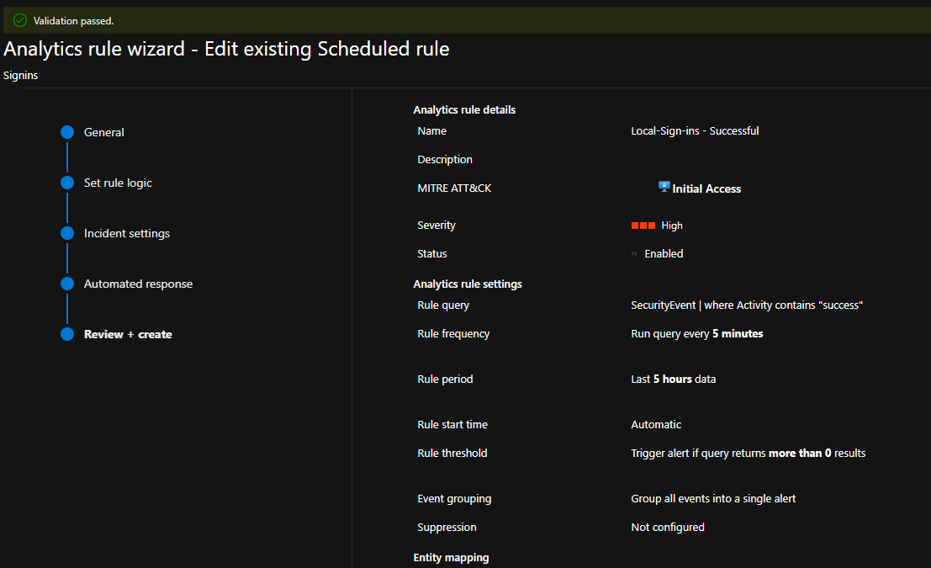Click 'Run query every 5 minutes' value
This screenshot has height=568, width=931.
point(697,334)
